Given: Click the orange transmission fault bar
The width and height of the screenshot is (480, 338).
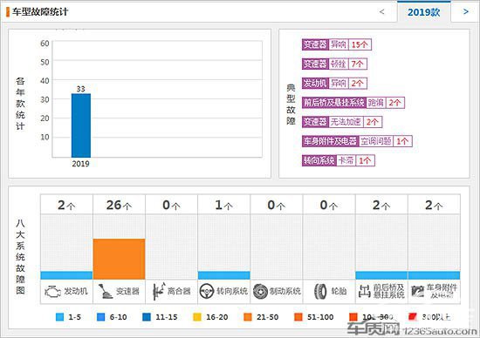Looking at the screenshot, I should (x=119, y=259).
